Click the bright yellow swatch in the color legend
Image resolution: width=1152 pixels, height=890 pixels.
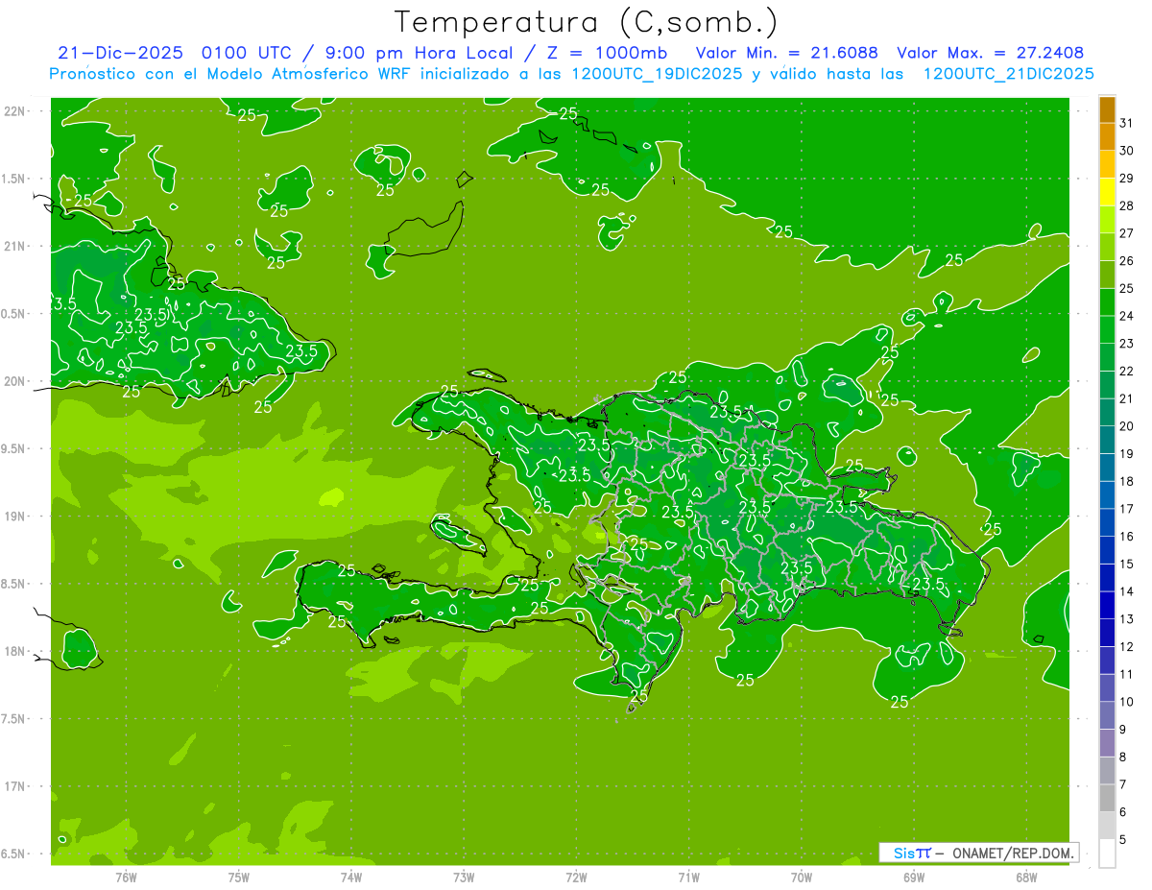1107,193
